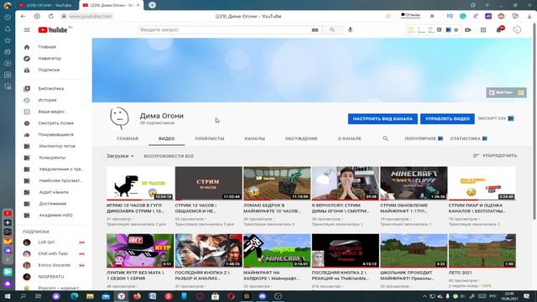
Task: Open the dinosaur 10 hours stream thumbnail
Action: 140,183
